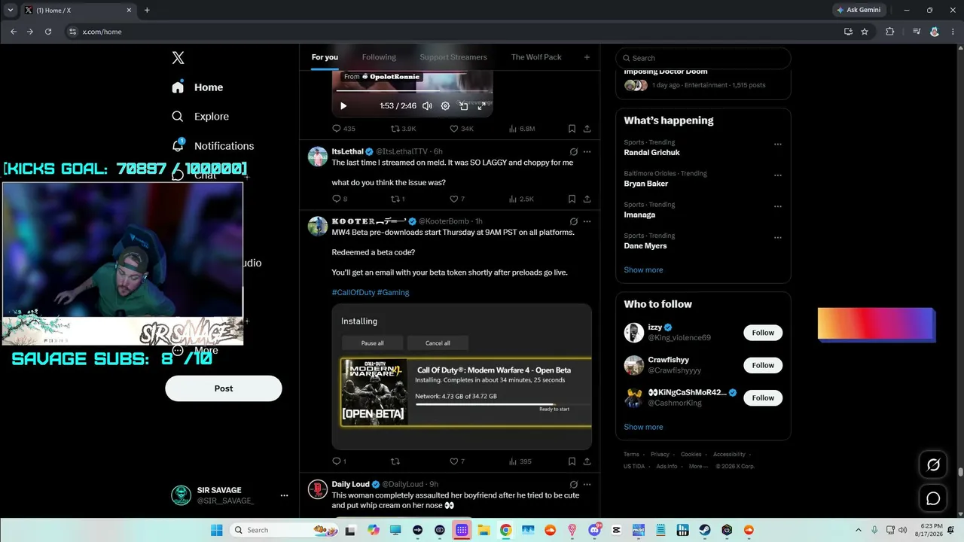This screenshot has height=542, width=964.
Task: Bookmark this page with star icon
Action: click(865, 32)
